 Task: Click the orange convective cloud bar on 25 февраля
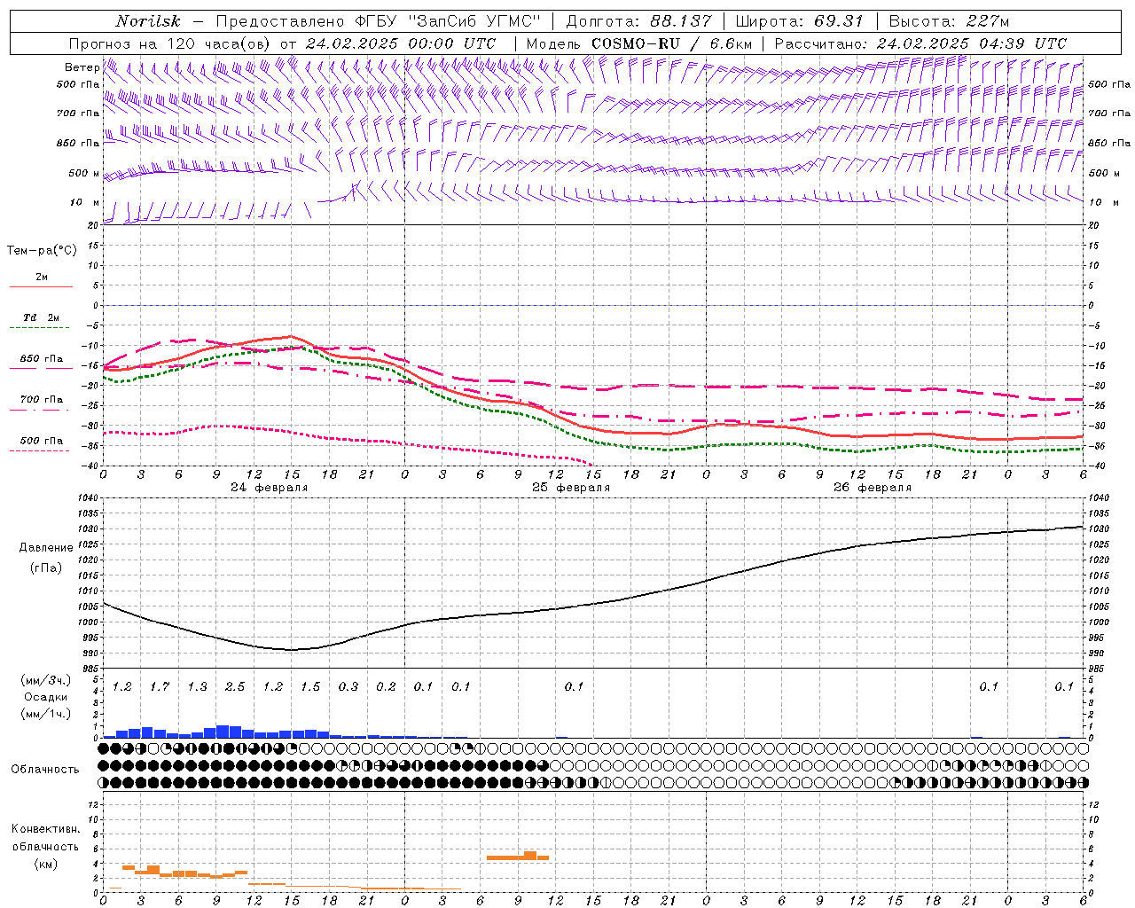coord(518,857)
